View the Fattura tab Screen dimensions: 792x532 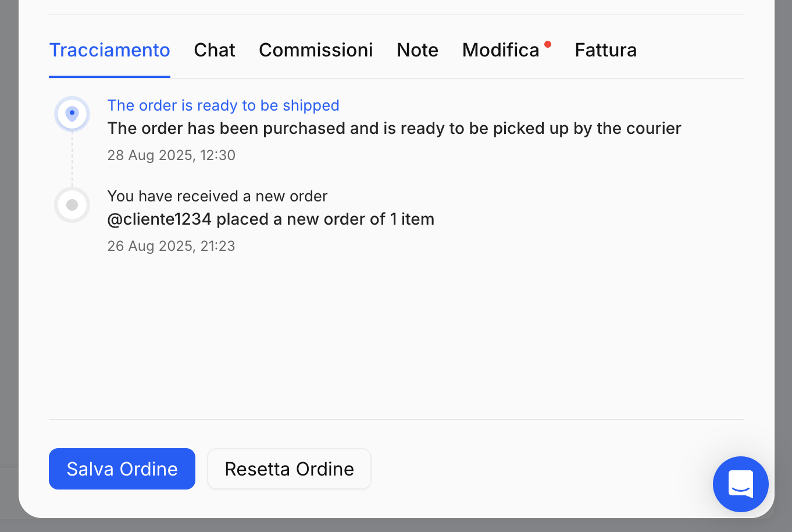click(x=606, y=50)
